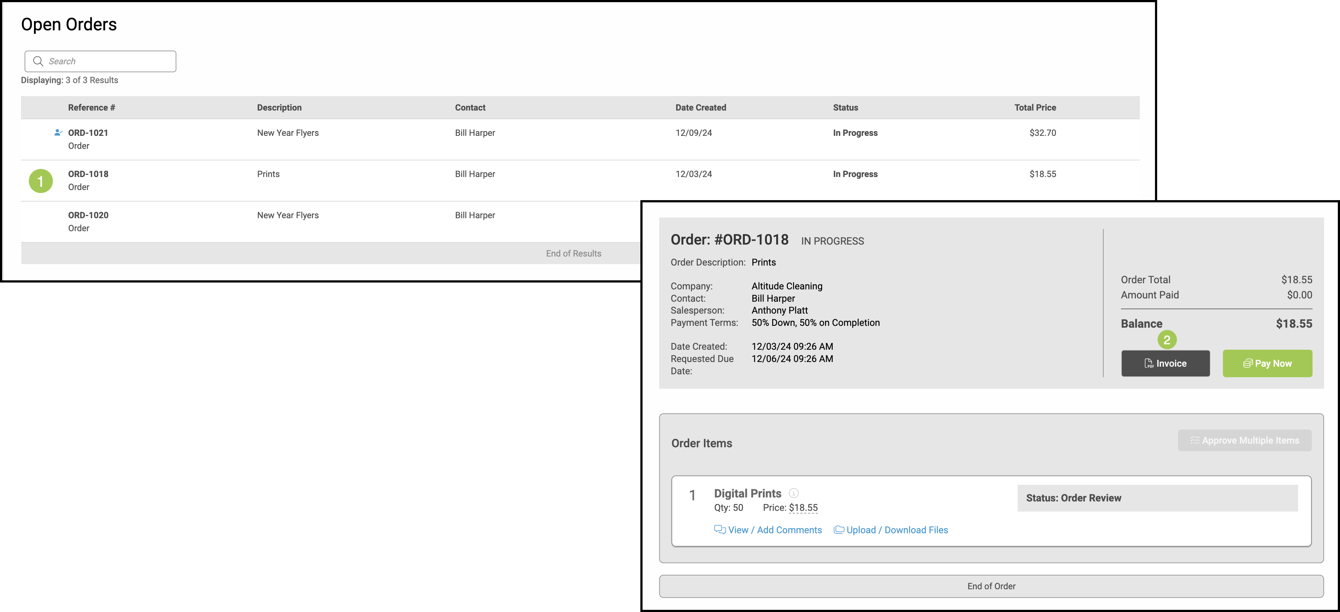1340x612 pixels.
Task: Sort by Date Created column header
Action: click(x=700, y=108)
